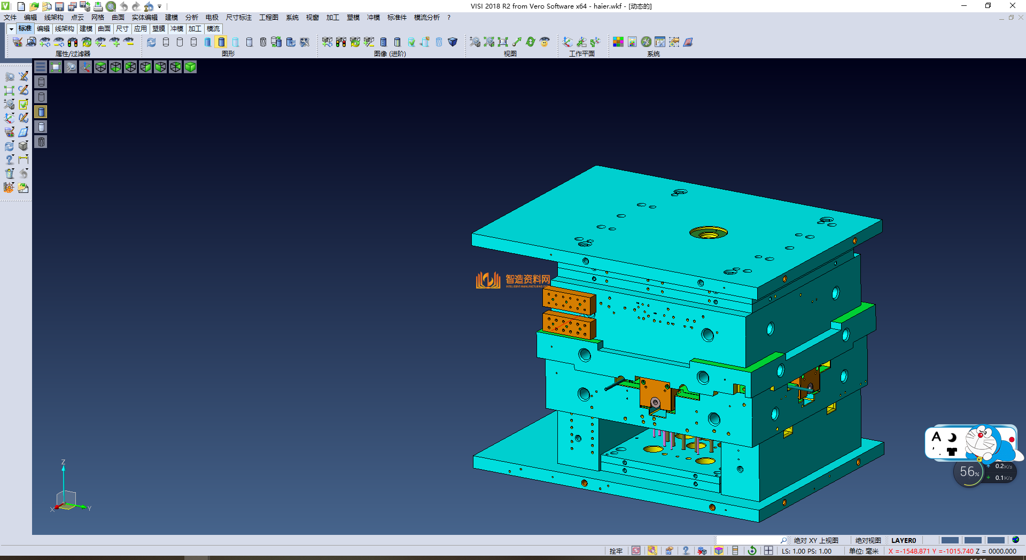Viewport: 1026px width, 560px height.
Task: Open the toolbar tab list dropdown before 标准
Action: tap(11, 29)
